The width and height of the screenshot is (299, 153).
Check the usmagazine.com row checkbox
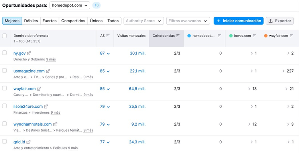coord(4,71)
